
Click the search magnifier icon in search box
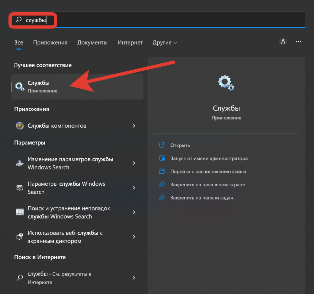click(19, 20)
